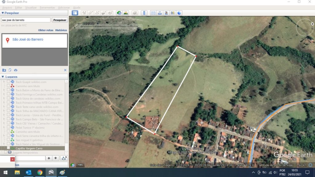Add a placemark with the pin tool

pyautogui.click(x=84, y=13)
